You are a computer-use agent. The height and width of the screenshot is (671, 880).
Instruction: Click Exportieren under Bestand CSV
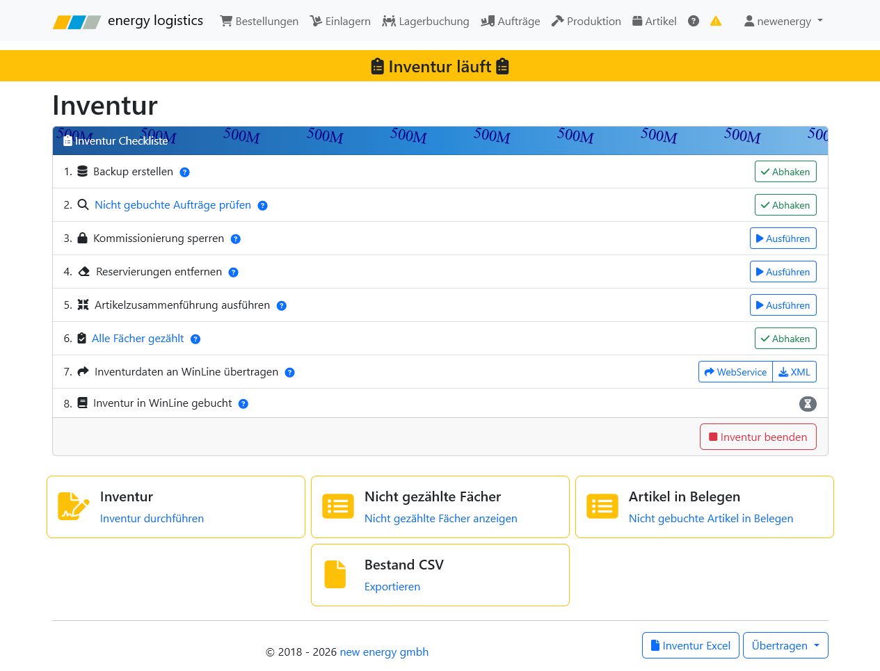click(392, 586)
